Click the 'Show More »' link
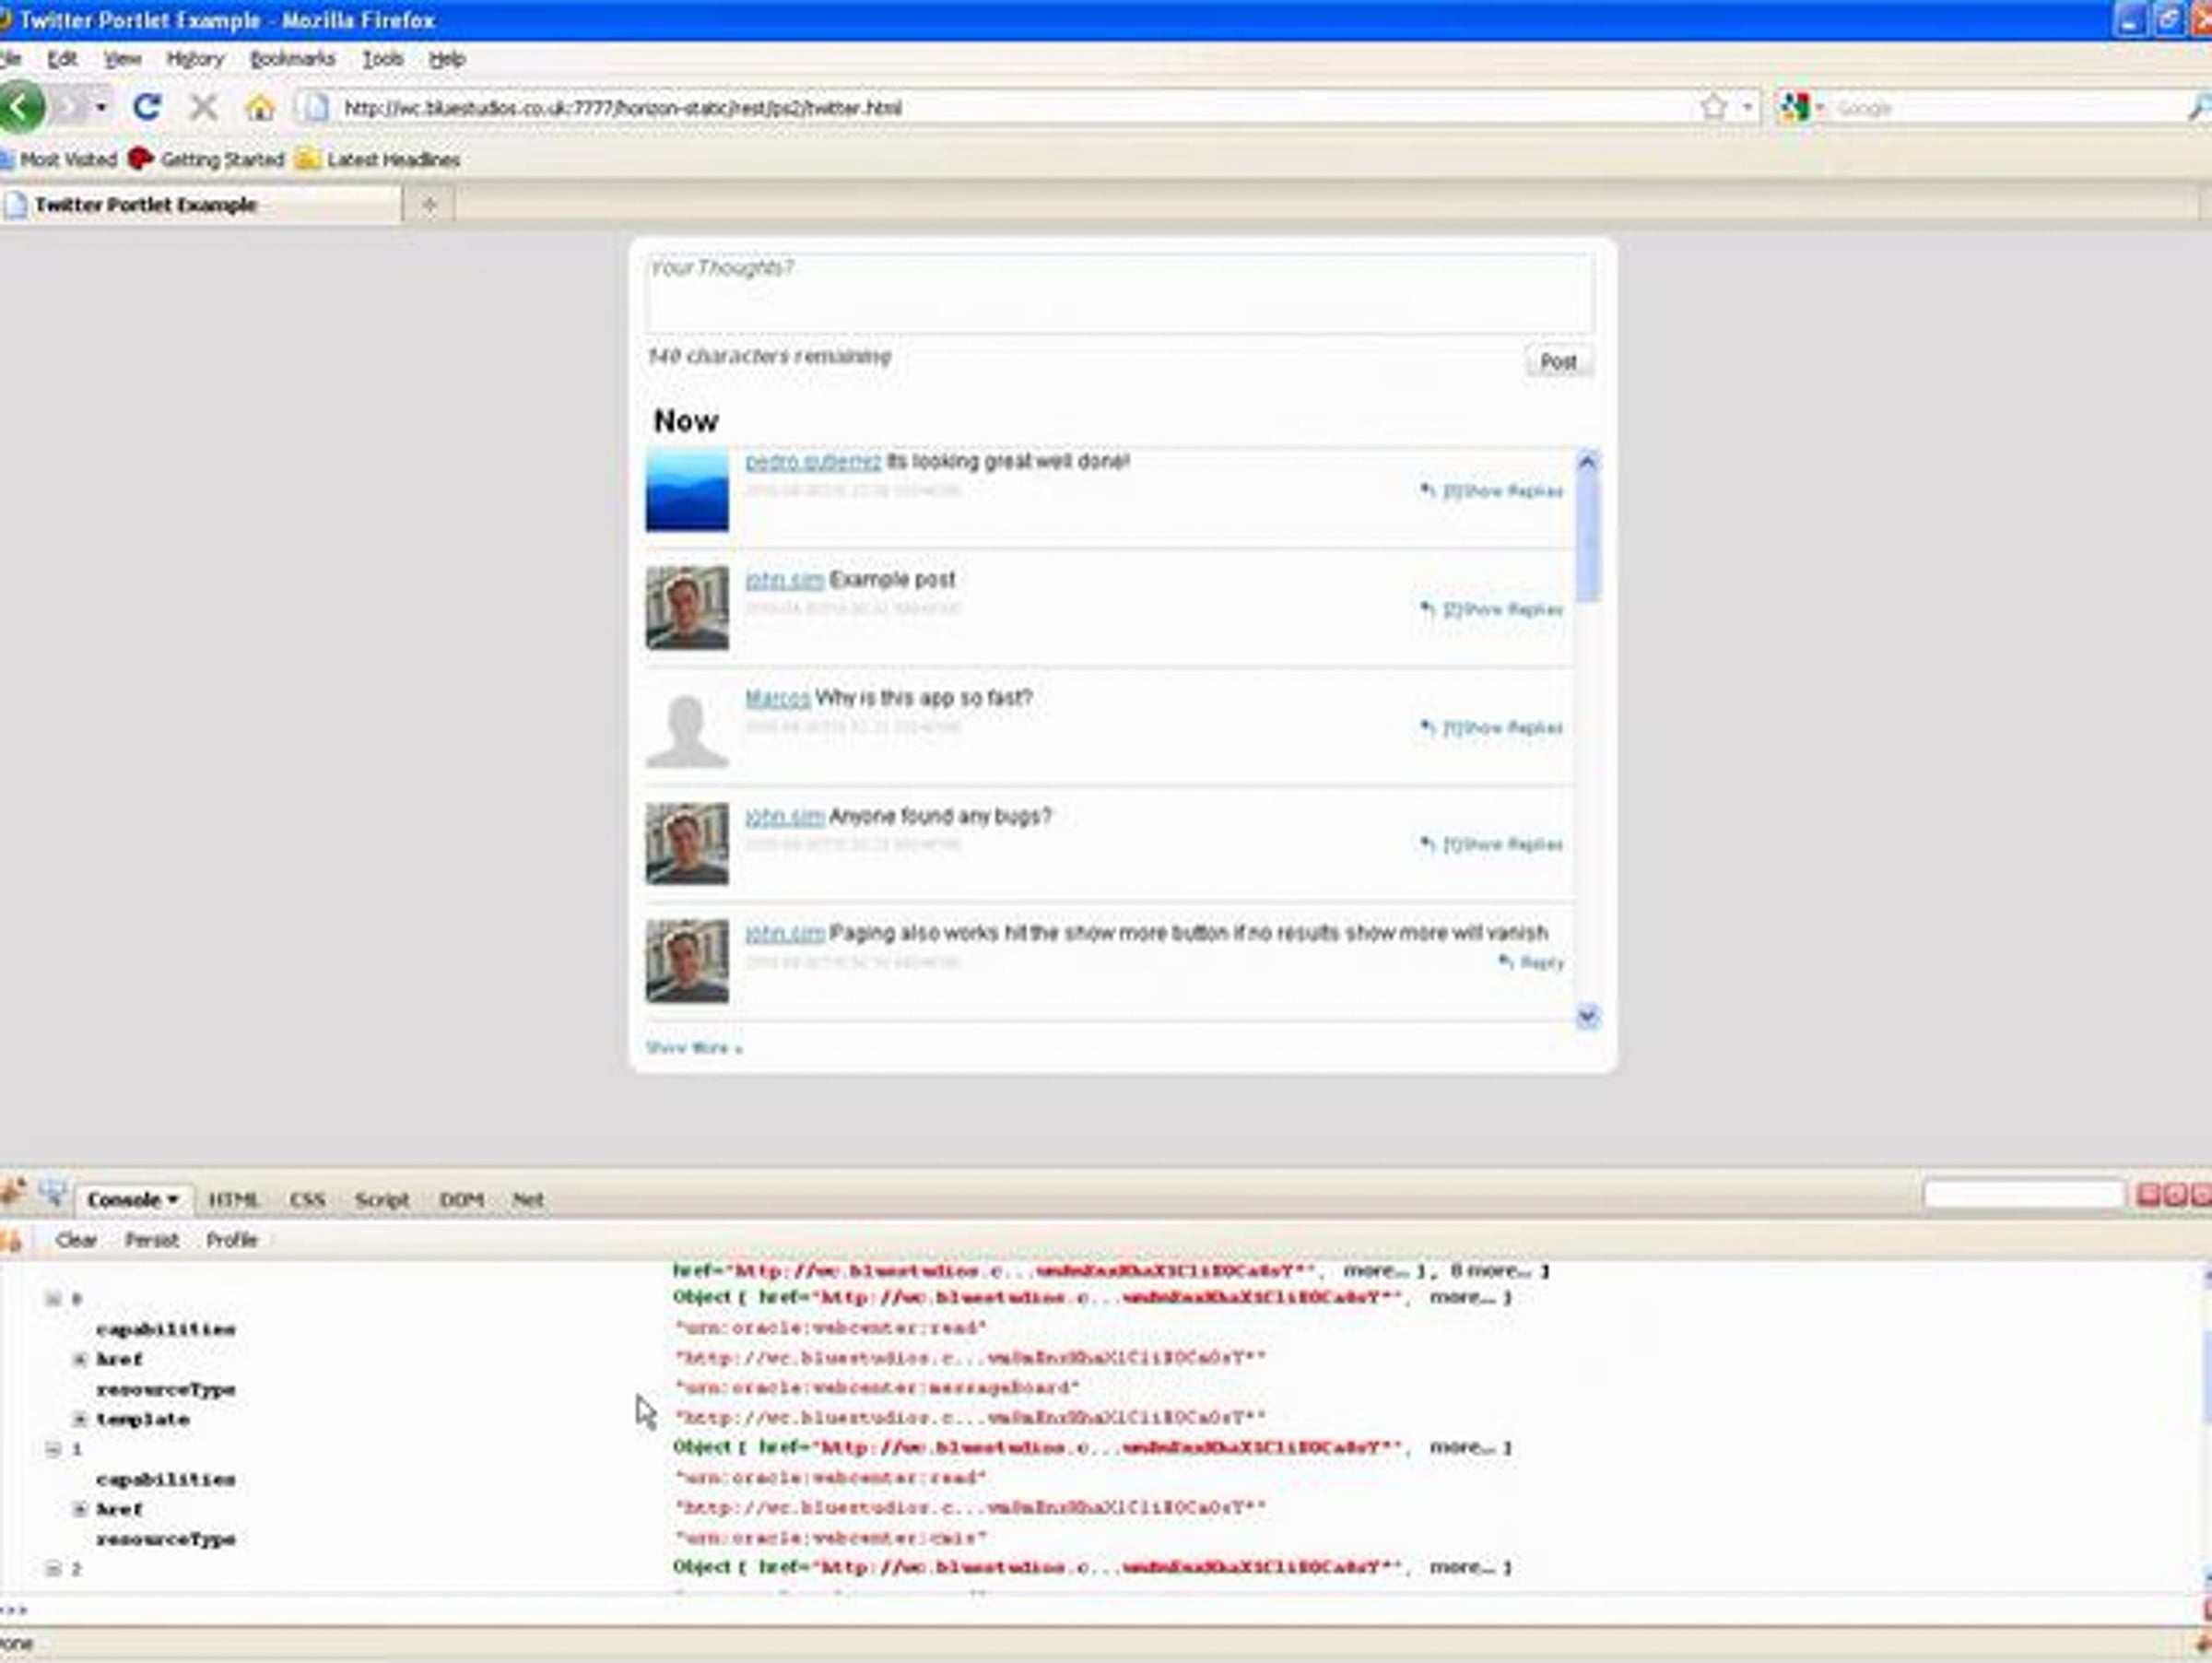 (x=694, y=1048)
